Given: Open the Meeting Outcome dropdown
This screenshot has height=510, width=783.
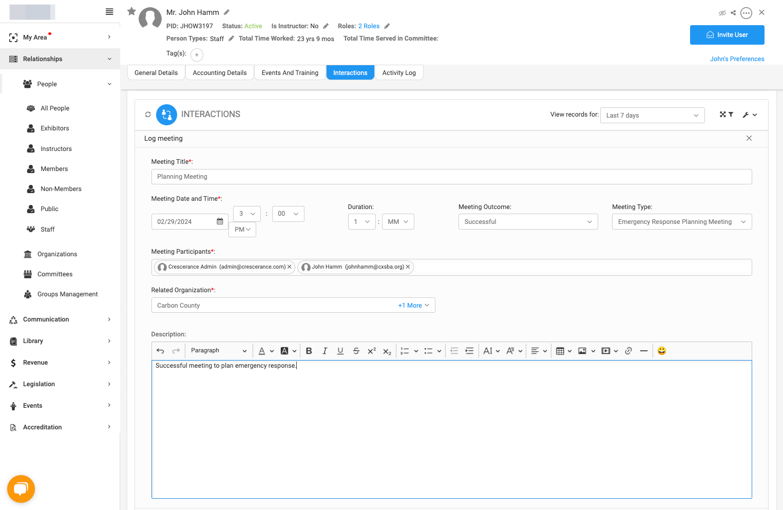Looking at the screenshot, I should (x=528, y=222).
